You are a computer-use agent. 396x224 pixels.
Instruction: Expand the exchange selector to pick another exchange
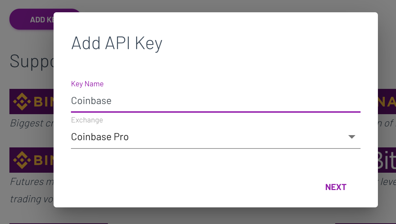(216, 137)
